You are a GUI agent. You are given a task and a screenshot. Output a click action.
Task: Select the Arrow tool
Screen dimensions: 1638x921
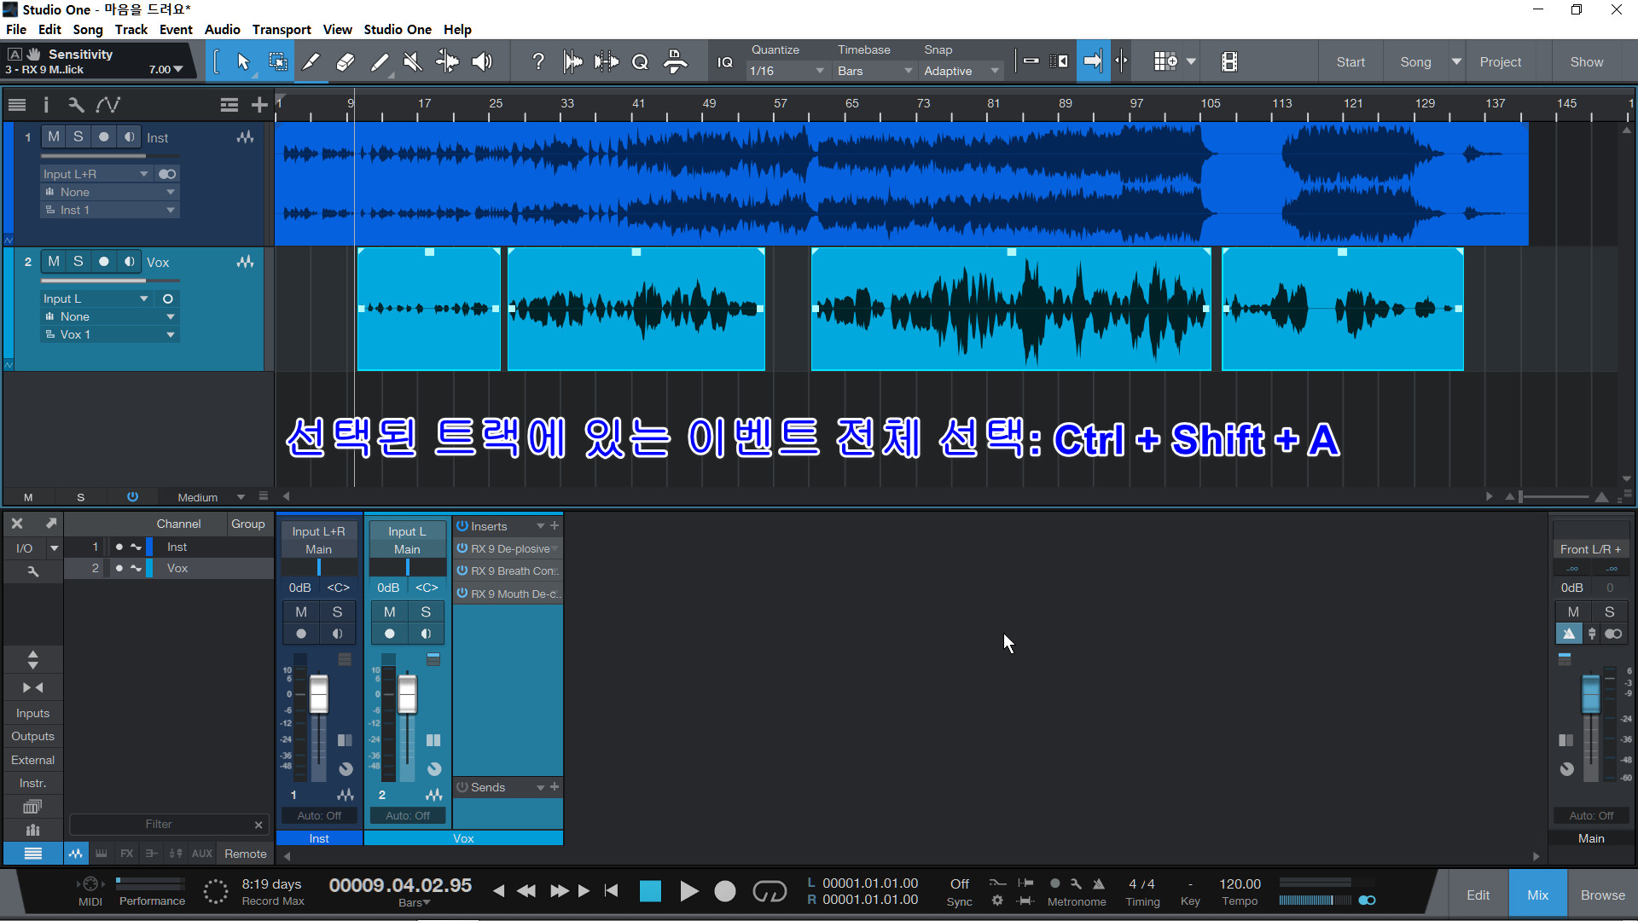pos(243,61)
